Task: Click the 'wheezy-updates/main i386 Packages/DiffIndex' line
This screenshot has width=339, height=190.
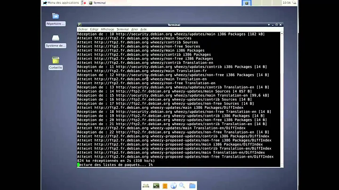Action: (x=160, y=108)
